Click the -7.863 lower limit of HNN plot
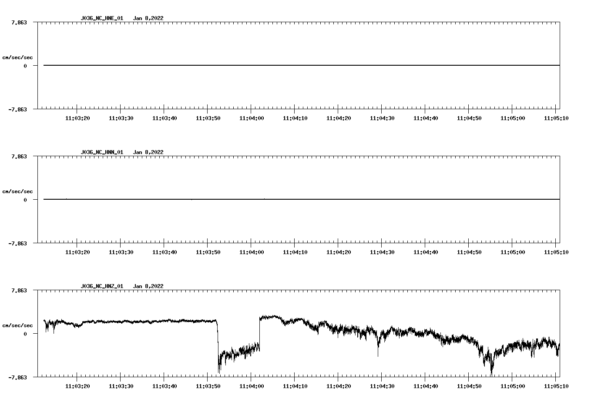Screen dimensions: 591x402 click(x=17, y=243)
